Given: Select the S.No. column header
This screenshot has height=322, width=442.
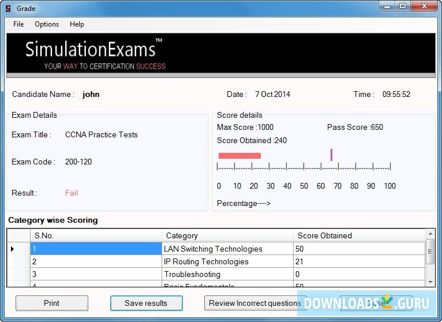Looking at the screenshot, I should (x=96, y=235).
